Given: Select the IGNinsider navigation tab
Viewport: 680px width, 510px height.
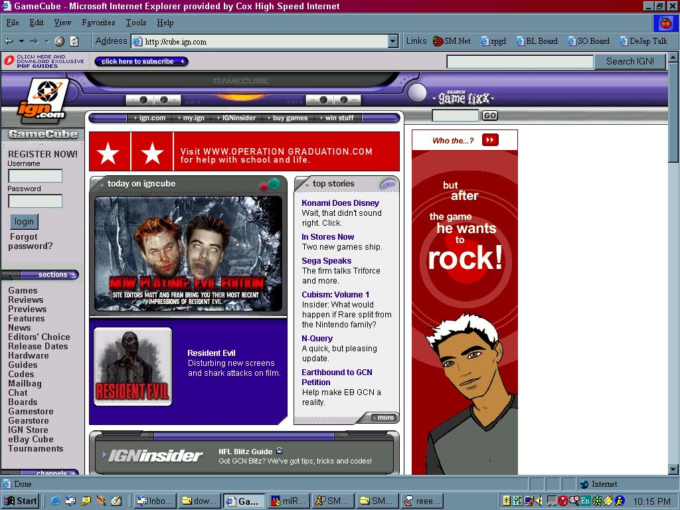Looking at the screenshot, I should tap(240, 118).
